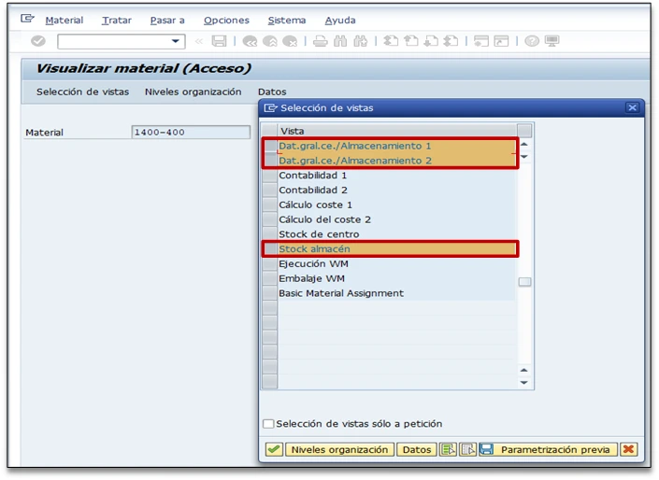Toggle row selector for Dat.gral.ce./Almacenamiento 1
Screen dimensions: 659x480
coord(269,146)
